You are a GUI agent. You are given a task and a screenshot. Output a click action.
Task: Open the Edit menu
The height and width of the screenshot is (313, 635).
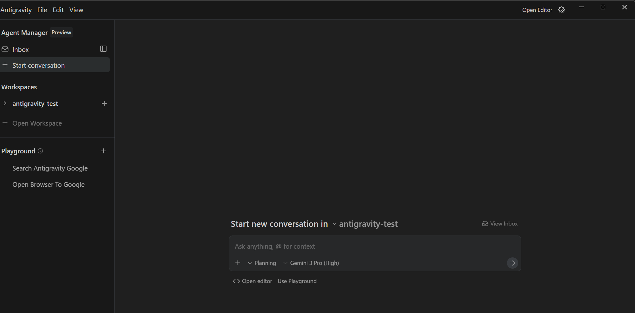click(58, 10)
